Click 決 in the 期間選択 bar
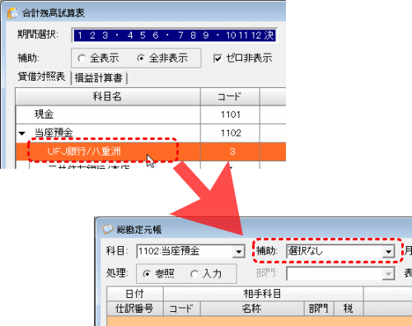This screenshot has width=412, height=326. point(269,35)
